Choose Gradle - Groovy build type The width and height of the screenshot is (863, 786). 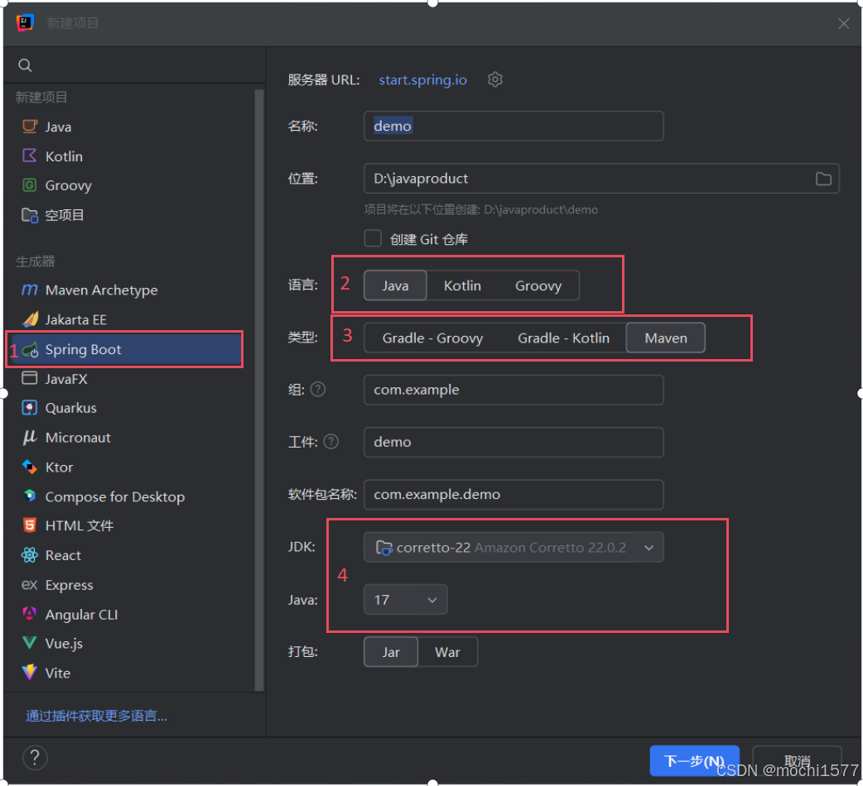(x=432, y=338)
